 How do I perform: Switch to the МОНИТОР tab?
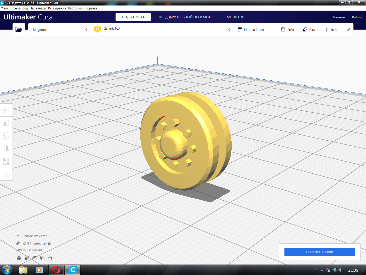(x=235, y=17)
